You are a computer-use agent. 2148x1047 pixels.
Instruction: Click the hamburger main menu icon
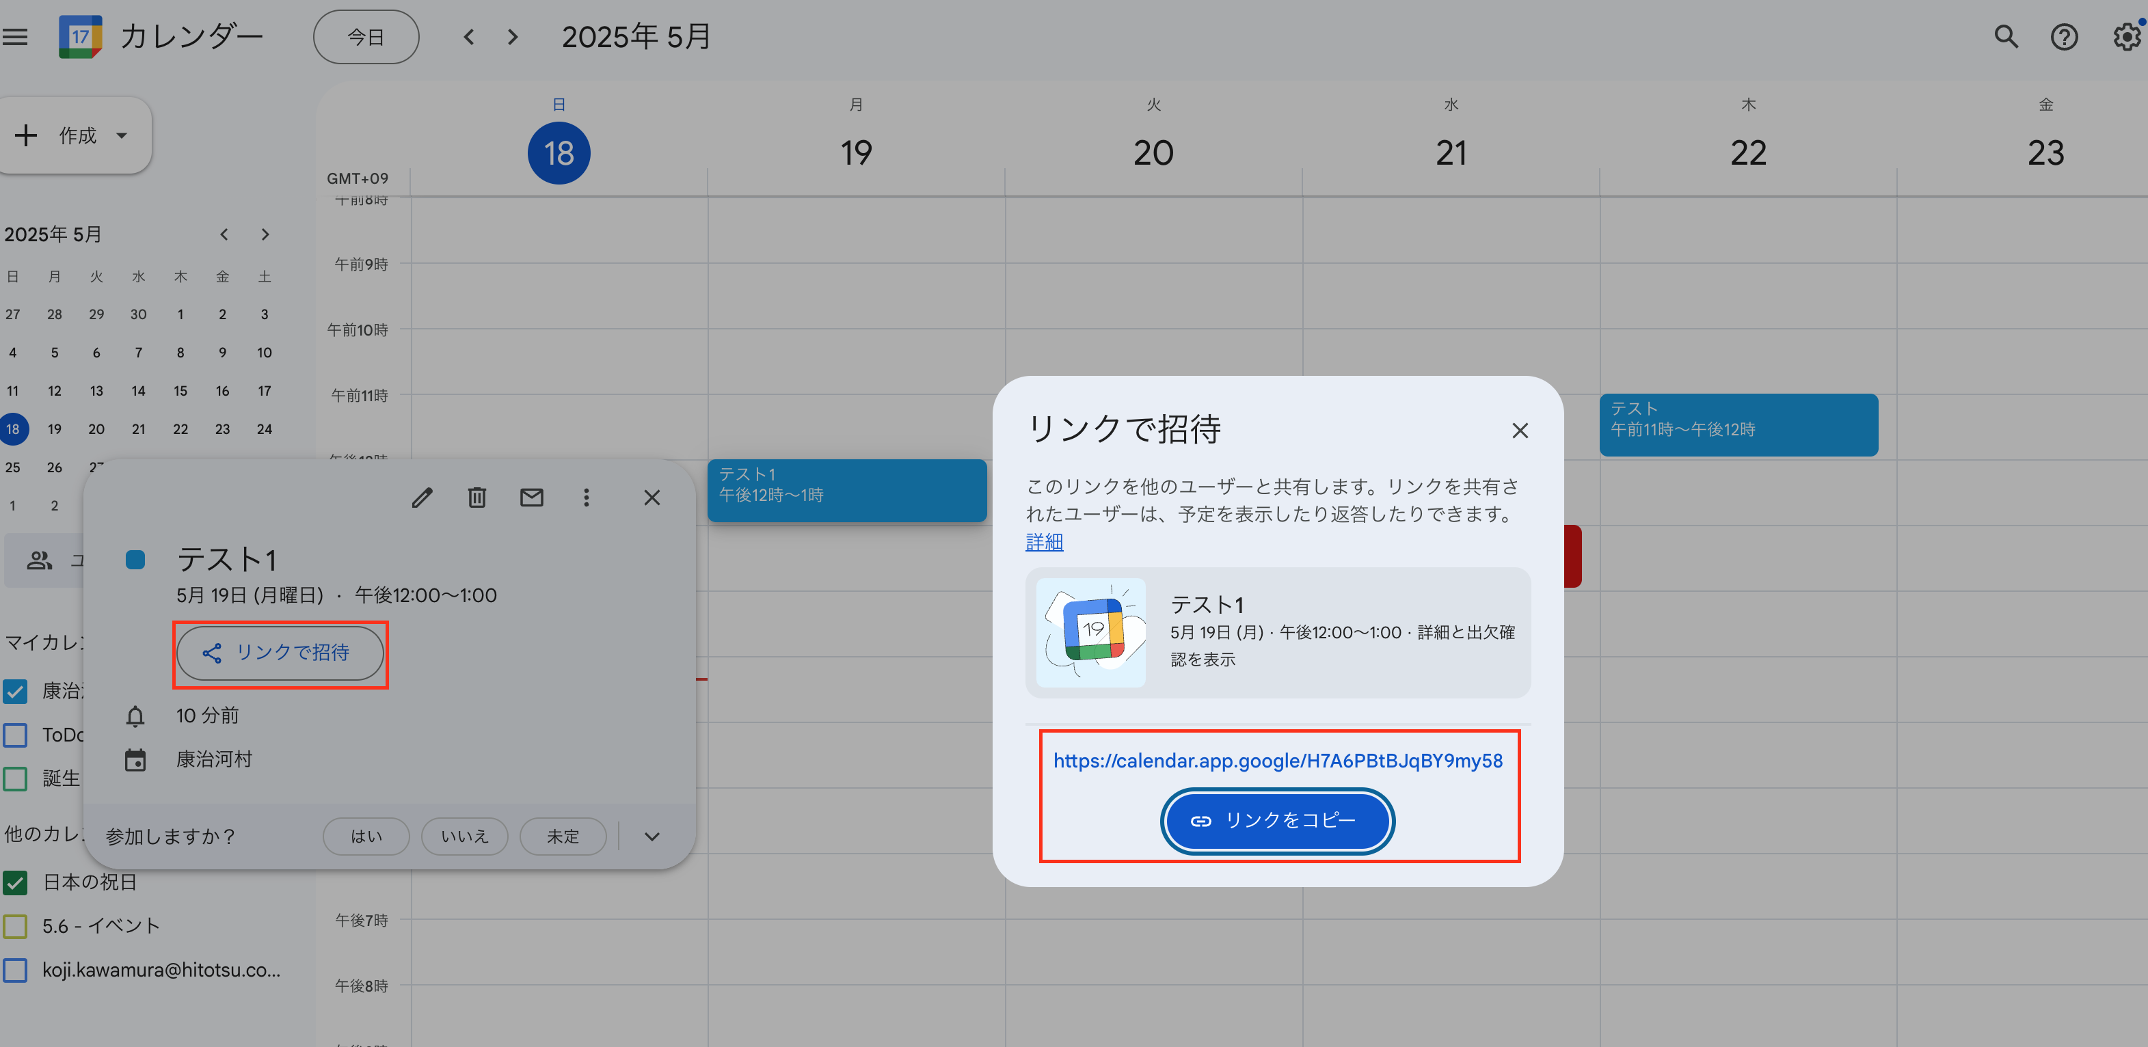coord(15,37)
